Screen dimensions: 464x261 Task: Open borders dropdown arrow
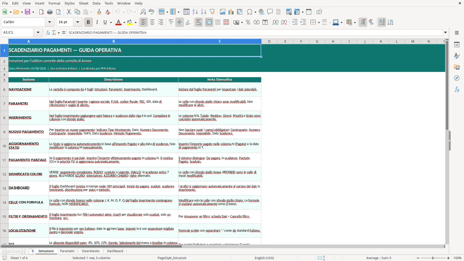318,22
